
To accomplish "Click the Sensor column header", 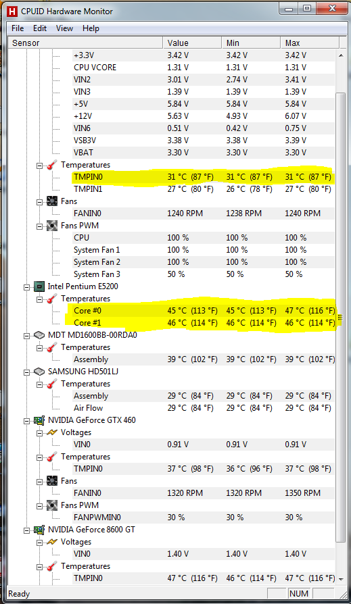I will tap(85, 43).
